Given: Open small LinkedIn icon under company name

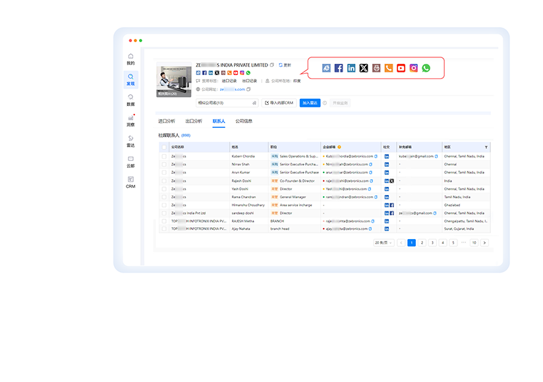Looking at the screenshot, I should click(x=211, y=72).
